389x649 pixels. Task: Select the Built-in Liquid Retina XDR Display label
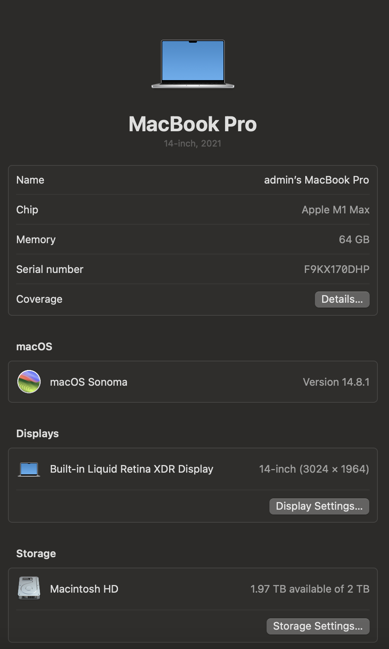pyautogui.click(x=131, y=469)
